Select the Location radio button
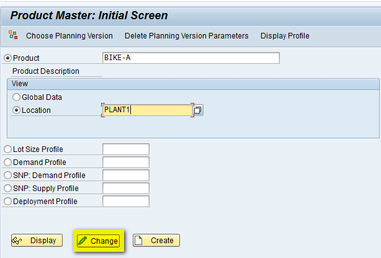Screen dimensions: 381x258 (x=16, y=110)
